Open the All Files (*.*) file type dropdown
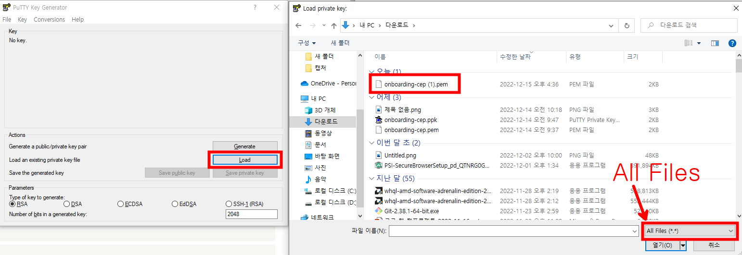The width and height of the screenshot is (742, 255). [x=691, y=231]
